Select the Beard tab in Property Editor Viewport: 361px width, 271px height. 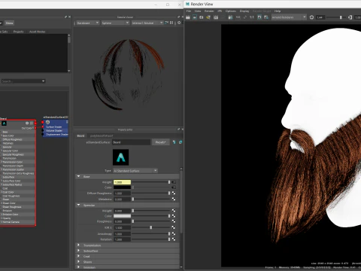click(x=80, y=135)
